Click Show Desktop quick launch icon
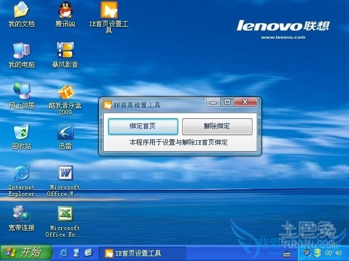This screenshot has width=349, height=261. click(x=76, y=252)
